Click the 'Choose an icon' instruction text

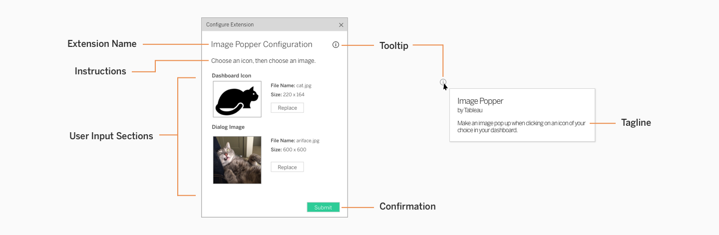[263, 61]
